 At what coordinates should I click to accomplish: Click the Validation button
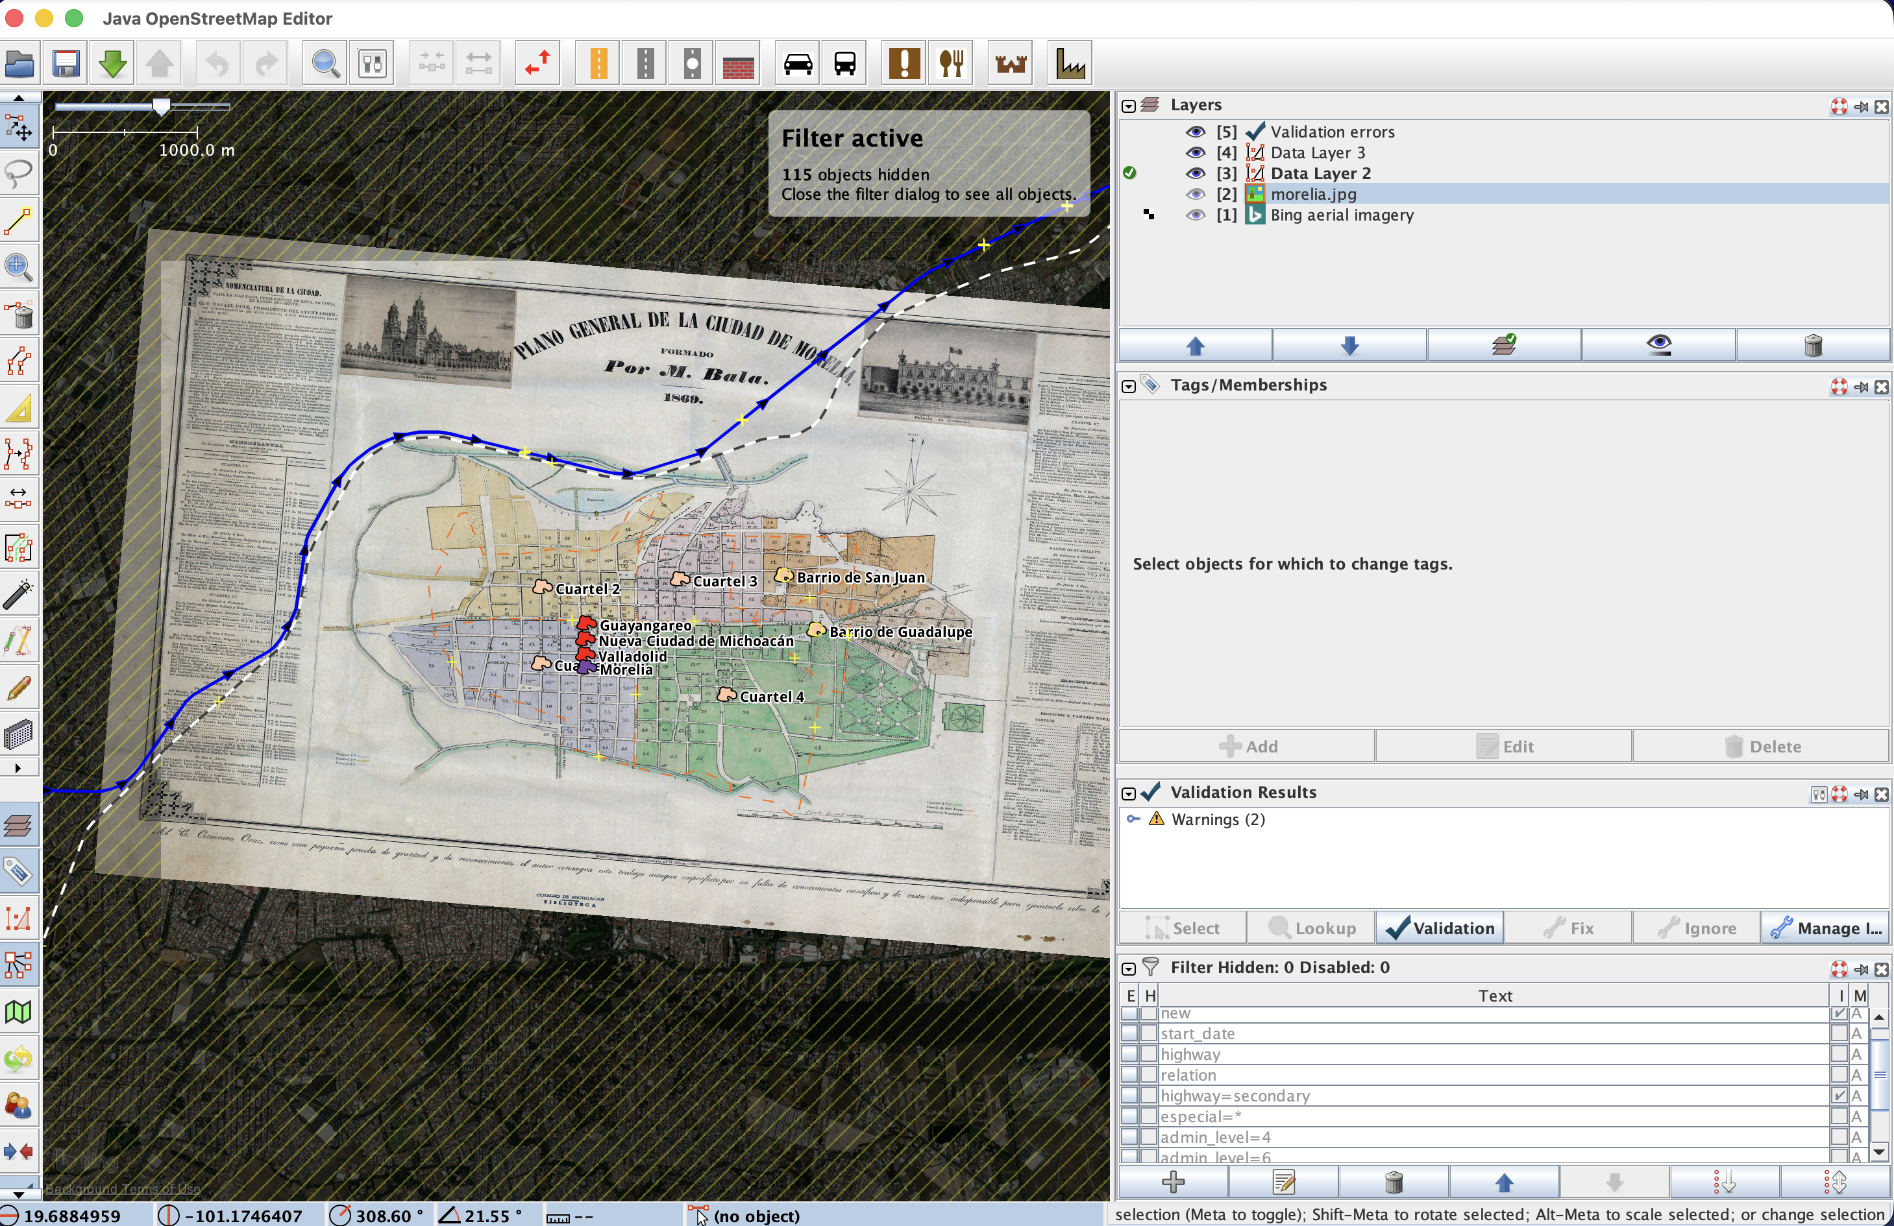tap(1440, 928)
